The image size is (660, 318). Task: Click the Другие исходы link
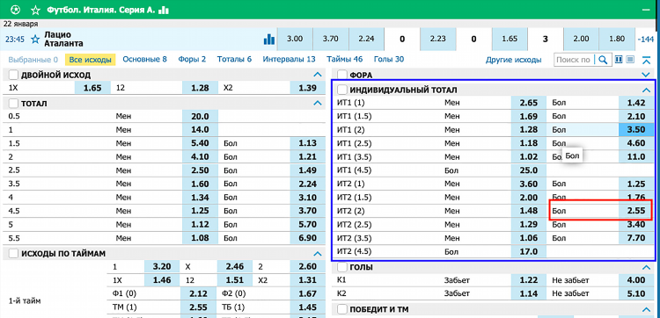514,60
